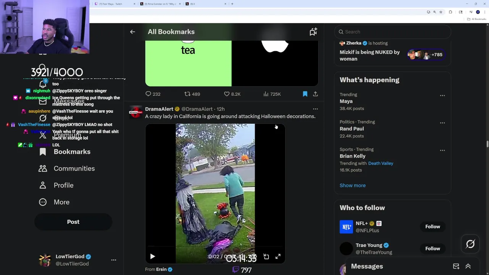
Task: Open Bookmarks in the sidebar
Action: click(65, 152)
